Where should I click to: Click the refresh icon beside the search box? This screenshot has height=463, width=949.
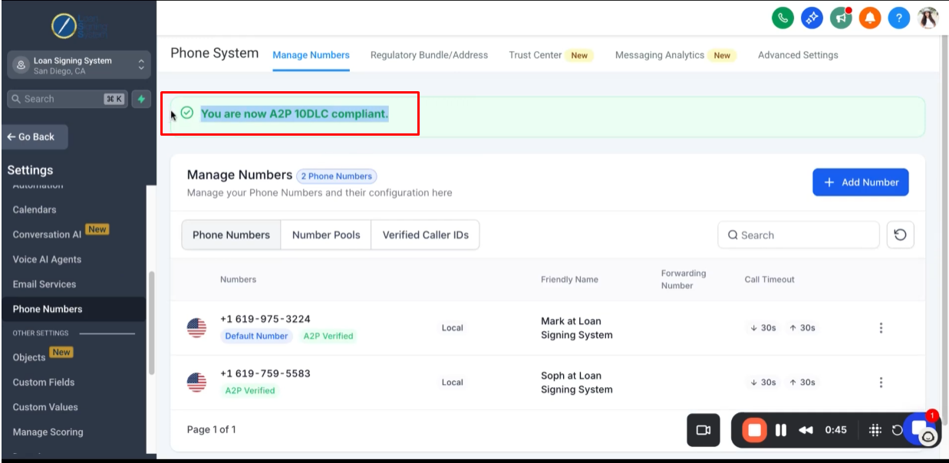[901, 235]
